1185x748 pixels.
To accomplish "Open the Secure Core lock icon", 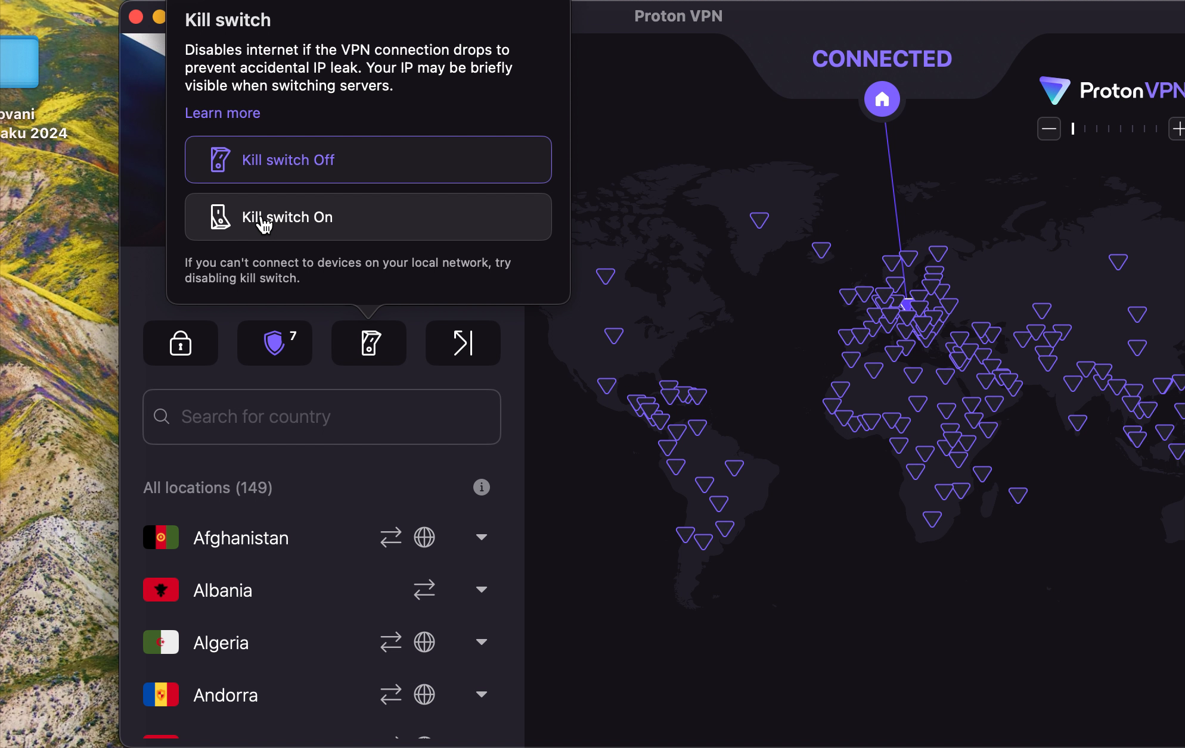I will pos(181,343).
